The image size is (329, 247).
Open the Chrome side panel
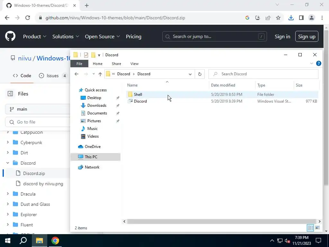pyautogui.click(x=301, y=18)
